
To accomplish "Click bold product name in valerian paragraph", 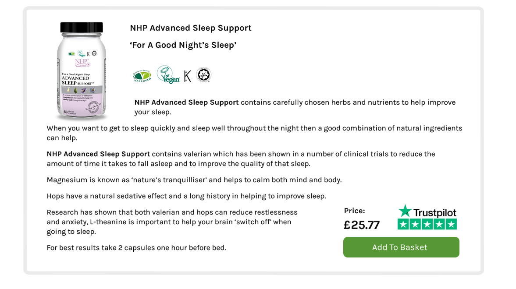I will [98, 154].
